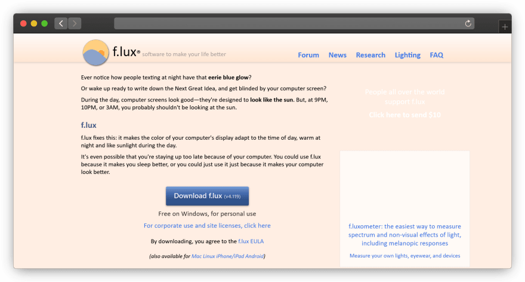The image size is (525, 282).
Task: Click the f.lux sun logo icon
Action: tap(96, 53)
